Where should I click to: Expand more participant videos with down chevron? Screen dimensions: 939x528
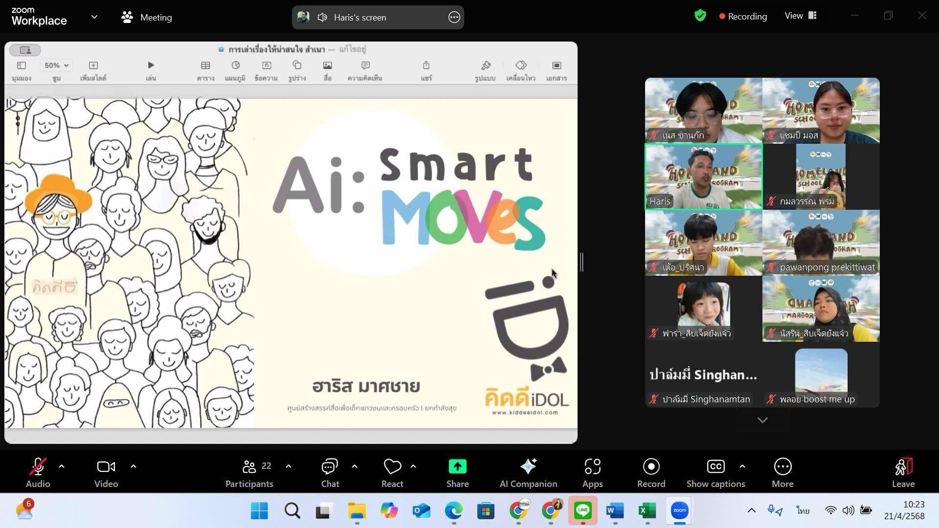point(762,420)
